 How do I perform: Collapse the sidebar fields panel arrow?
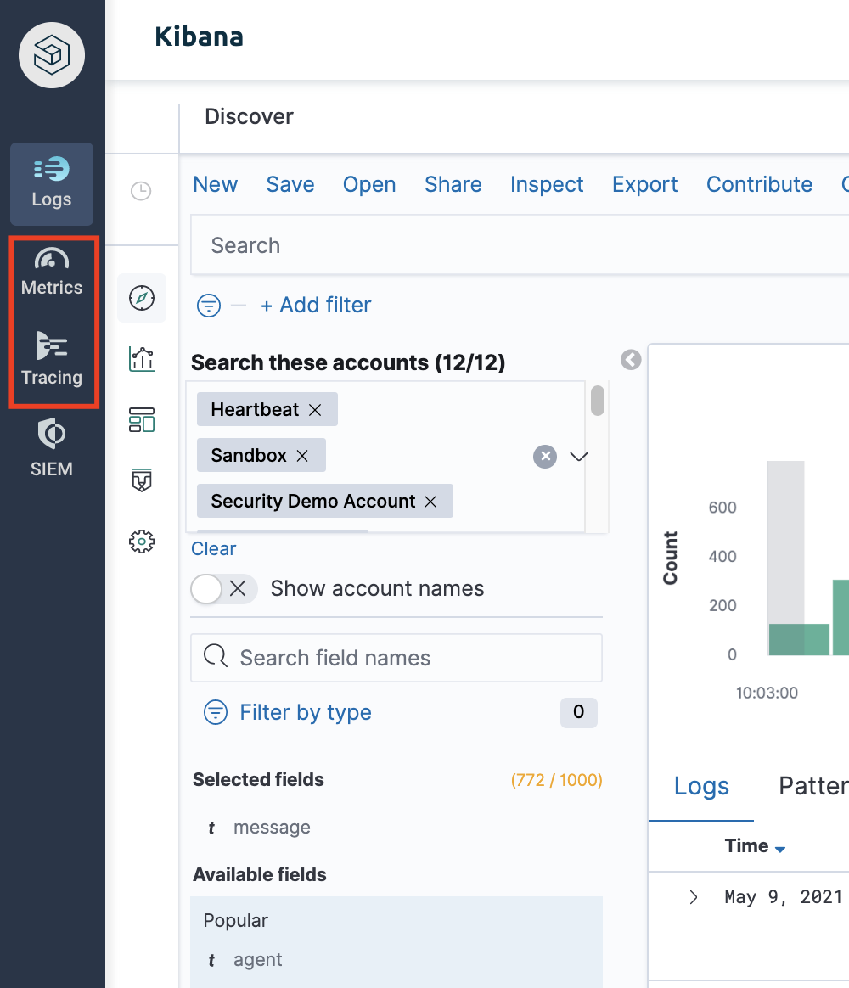coord(631,360)
